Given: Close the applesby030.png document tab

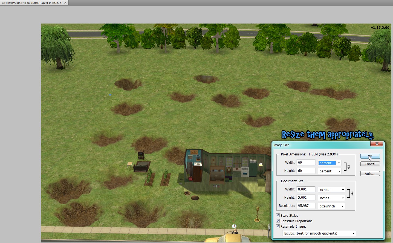Looking at the screenshot, I should [65, 3].
